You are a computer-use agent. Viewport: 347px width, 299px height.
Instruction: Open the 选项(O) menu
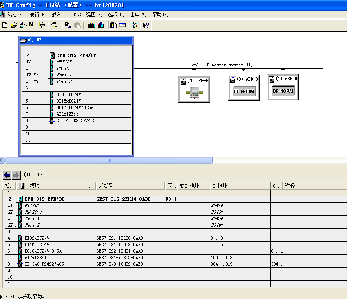click(116, 15)
